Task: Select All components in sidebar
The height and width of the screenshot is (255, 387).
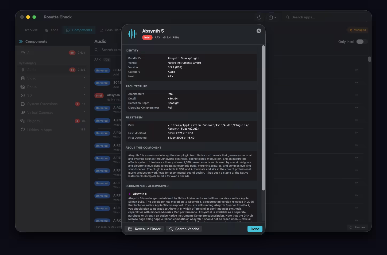Action: click(x=53, y=53)
